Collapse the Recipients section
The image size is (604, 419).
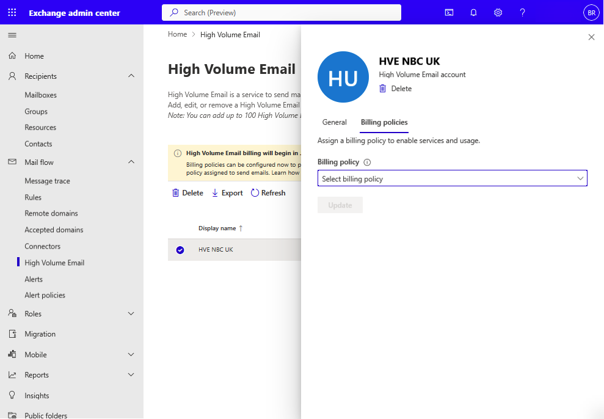tap(131, 76)
